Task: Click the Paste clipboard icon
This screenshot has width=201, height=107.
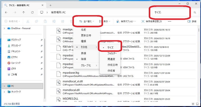Action: point(45,21)
